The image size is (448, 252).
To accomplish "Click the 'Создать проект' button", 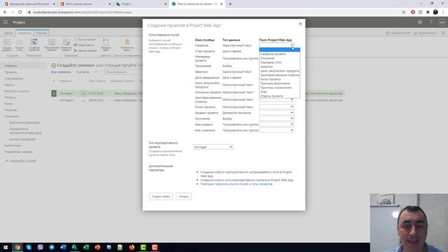I will tap(161, 196).
